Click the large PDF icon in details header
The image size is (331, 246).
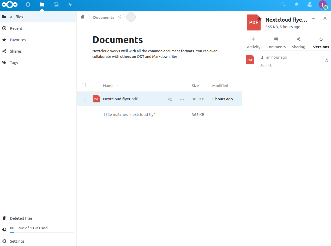point(254,22)
